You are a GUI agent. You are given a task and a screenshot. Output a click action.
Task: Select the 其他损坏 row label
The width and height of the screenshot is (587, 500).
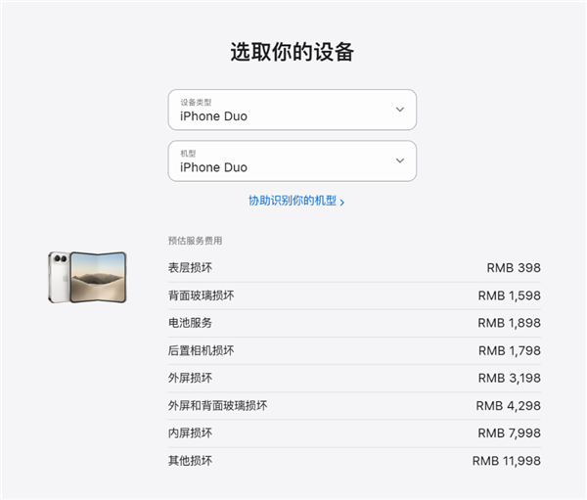[190, 461]
